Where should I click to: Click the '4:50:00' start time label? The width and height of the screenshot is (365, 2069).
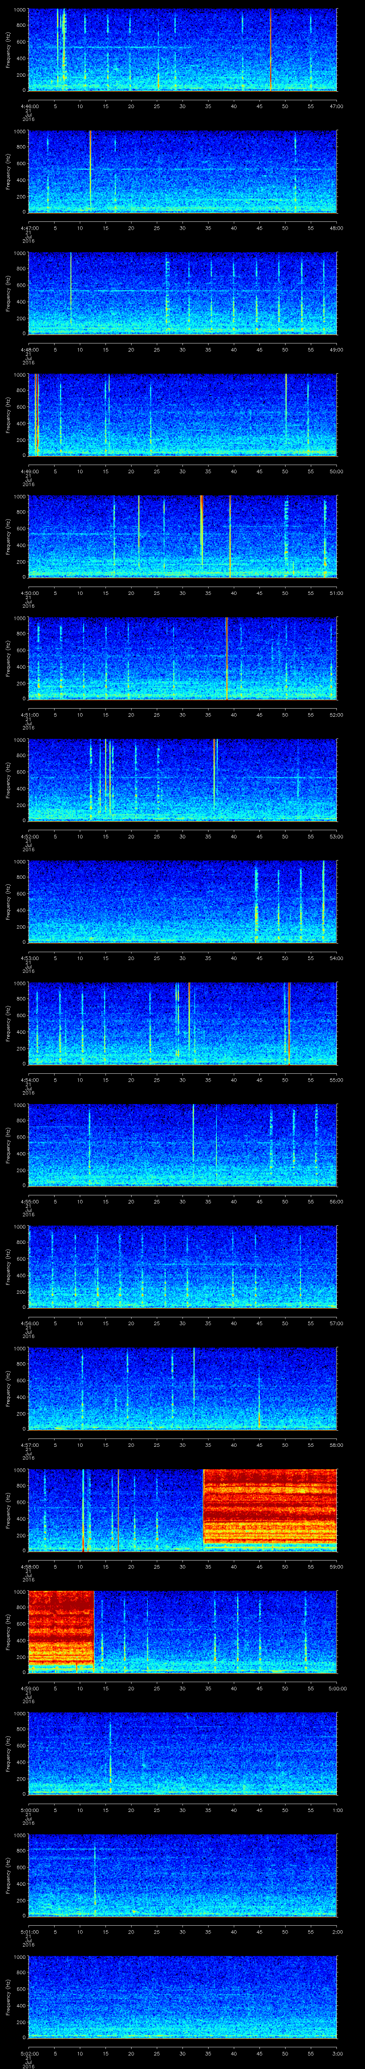point(29,593)
